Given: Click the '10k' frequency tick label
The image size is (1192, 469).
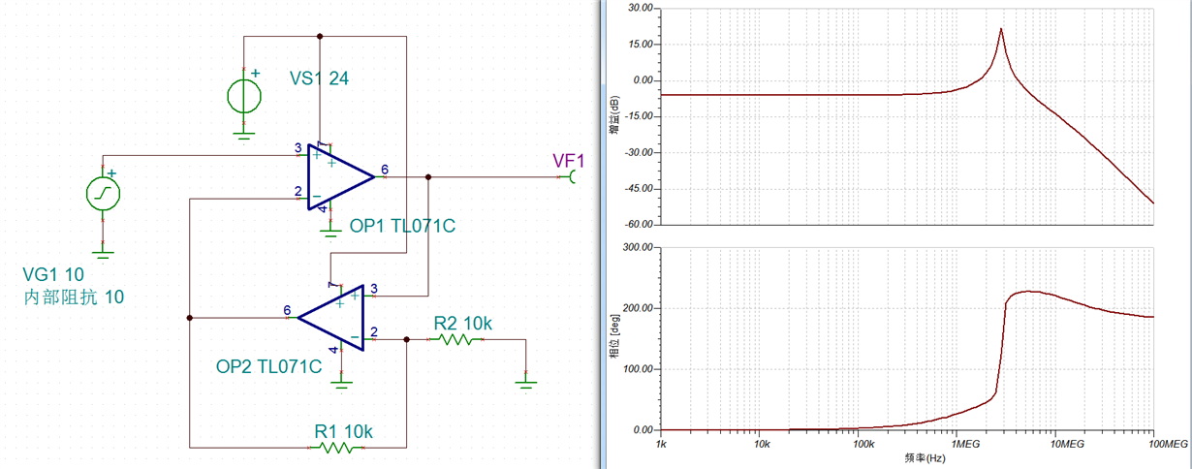Looking at the screenshot, I should tap(761, 443).
